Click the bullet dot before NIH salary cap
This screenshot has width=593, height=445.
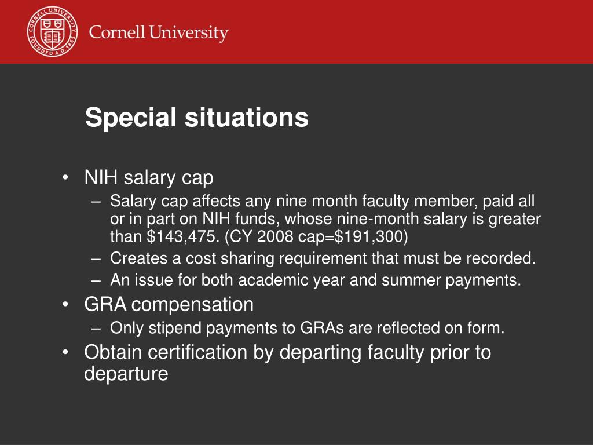point(65,177)
